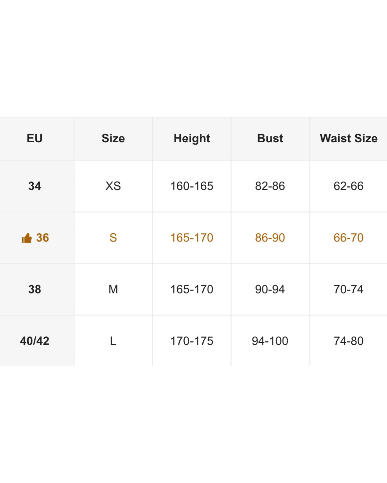Select the Bust column header
Screen dimensions: 387x483
tap(270, 138)
